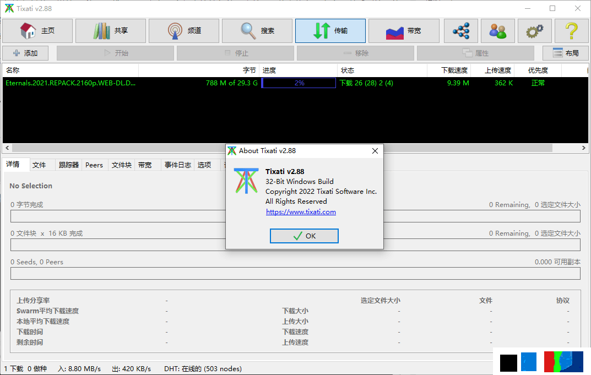Switch to the Peers tab
The image size is (591, 375).
point(94,165)
